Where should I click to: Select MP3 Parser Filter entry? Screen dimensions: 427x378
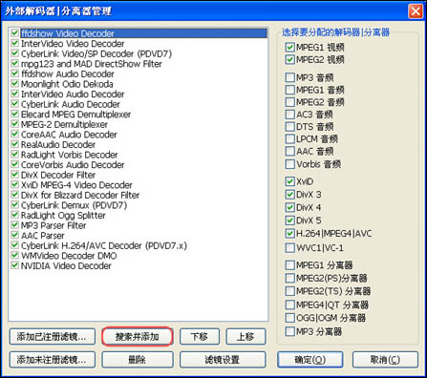53,225
